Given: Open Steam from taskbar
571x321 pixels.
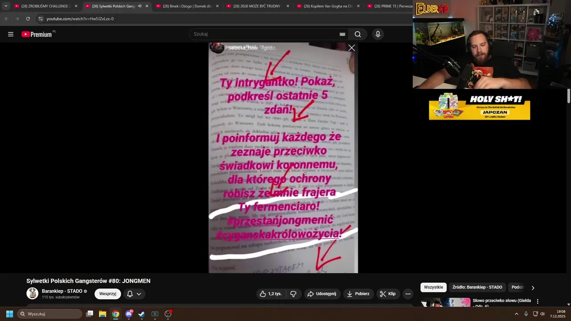Looking at the screenshot, I should [x=142, y=314].
